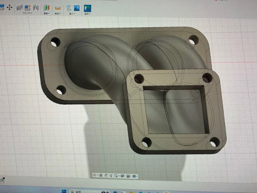Viewport: 257px width, 193px height.
Task: Open the Select menu dropdown
Action: click(x=87, y=14)
